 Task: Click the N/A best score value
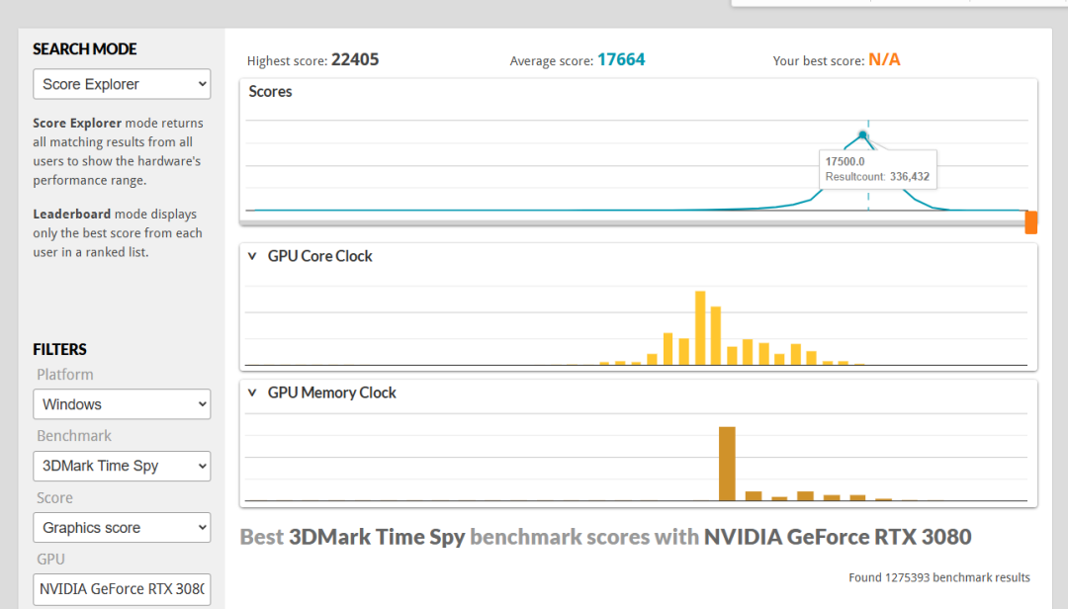coord(884,60)
